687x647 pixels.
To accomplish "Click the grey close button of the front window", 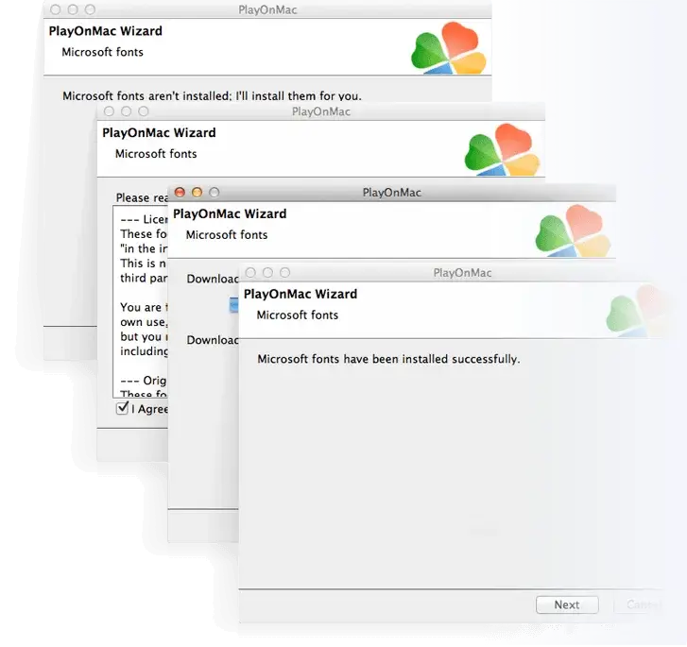I will (251, 273).
